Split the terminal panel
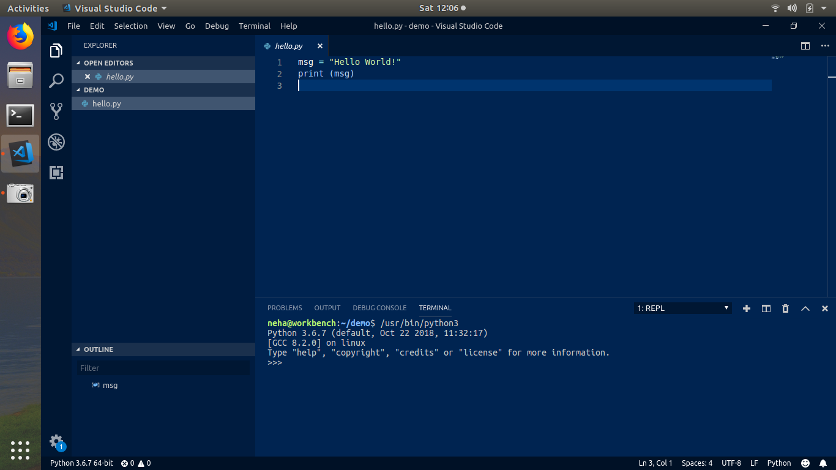This screenshot has height=470, width=836. pyautogui.click(x=766, y=308)
